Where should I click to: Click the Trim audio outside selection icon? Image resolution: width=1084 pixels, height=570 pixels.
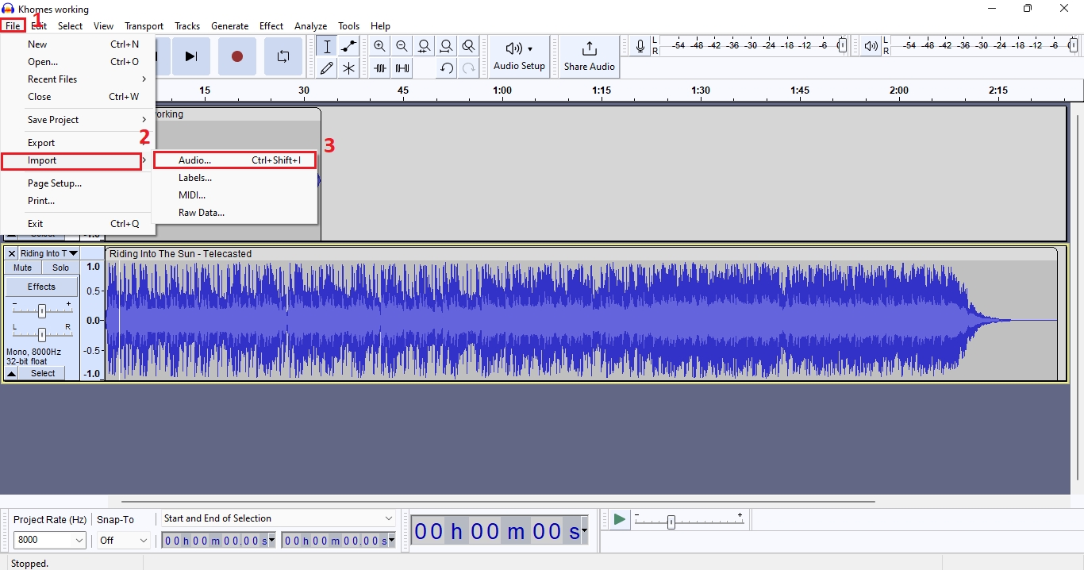point(380,68)
